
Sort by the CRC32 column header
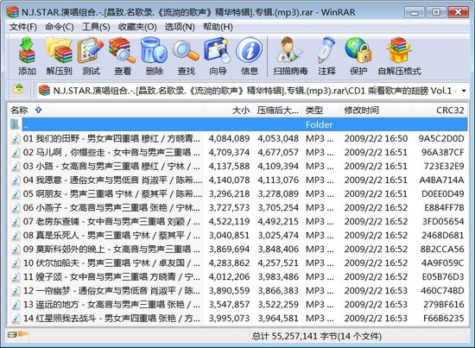440,111
